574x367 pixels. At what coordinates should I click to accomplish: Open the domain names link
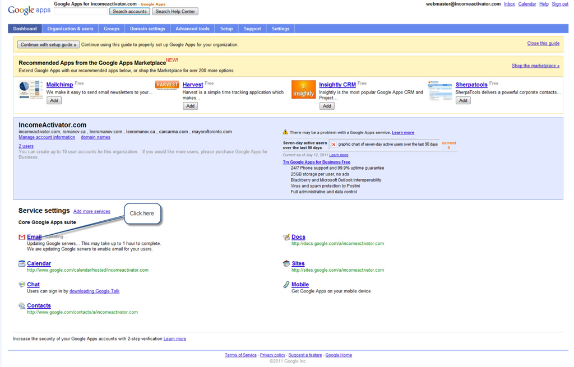[x=95, y=137]
